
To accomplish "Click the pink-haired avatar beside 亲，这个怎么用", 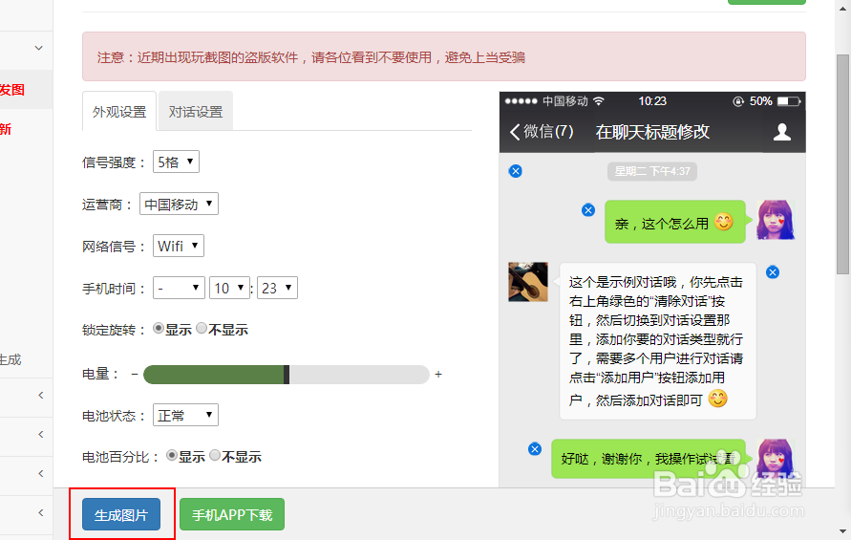I will (776, 220).
